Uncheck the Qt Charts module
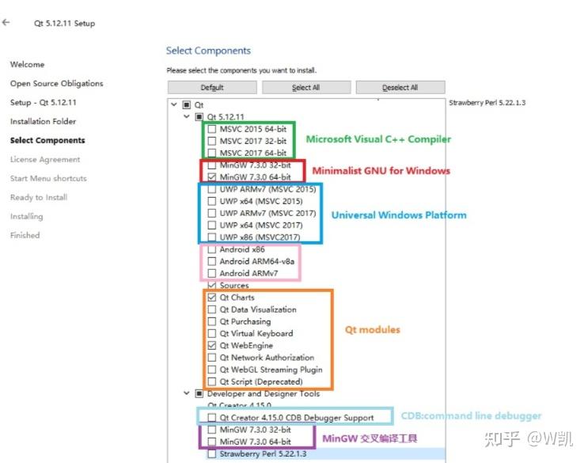 (212, 298)
